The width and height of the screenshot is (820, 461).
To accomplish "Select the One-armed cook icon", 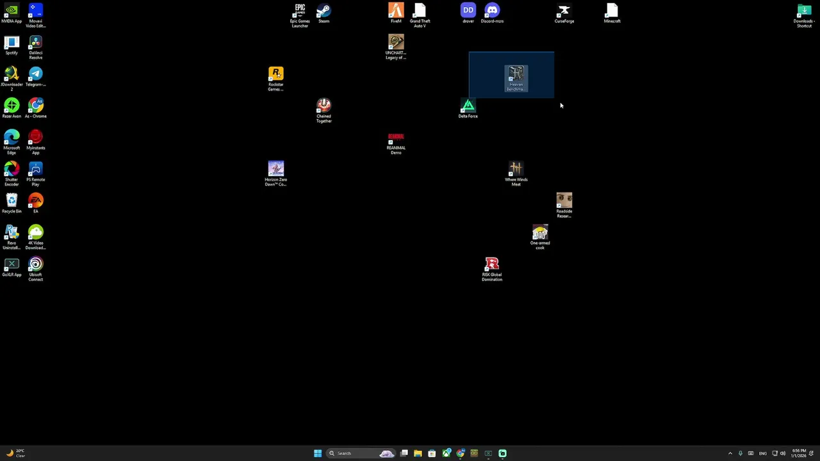I will point(540,238).
